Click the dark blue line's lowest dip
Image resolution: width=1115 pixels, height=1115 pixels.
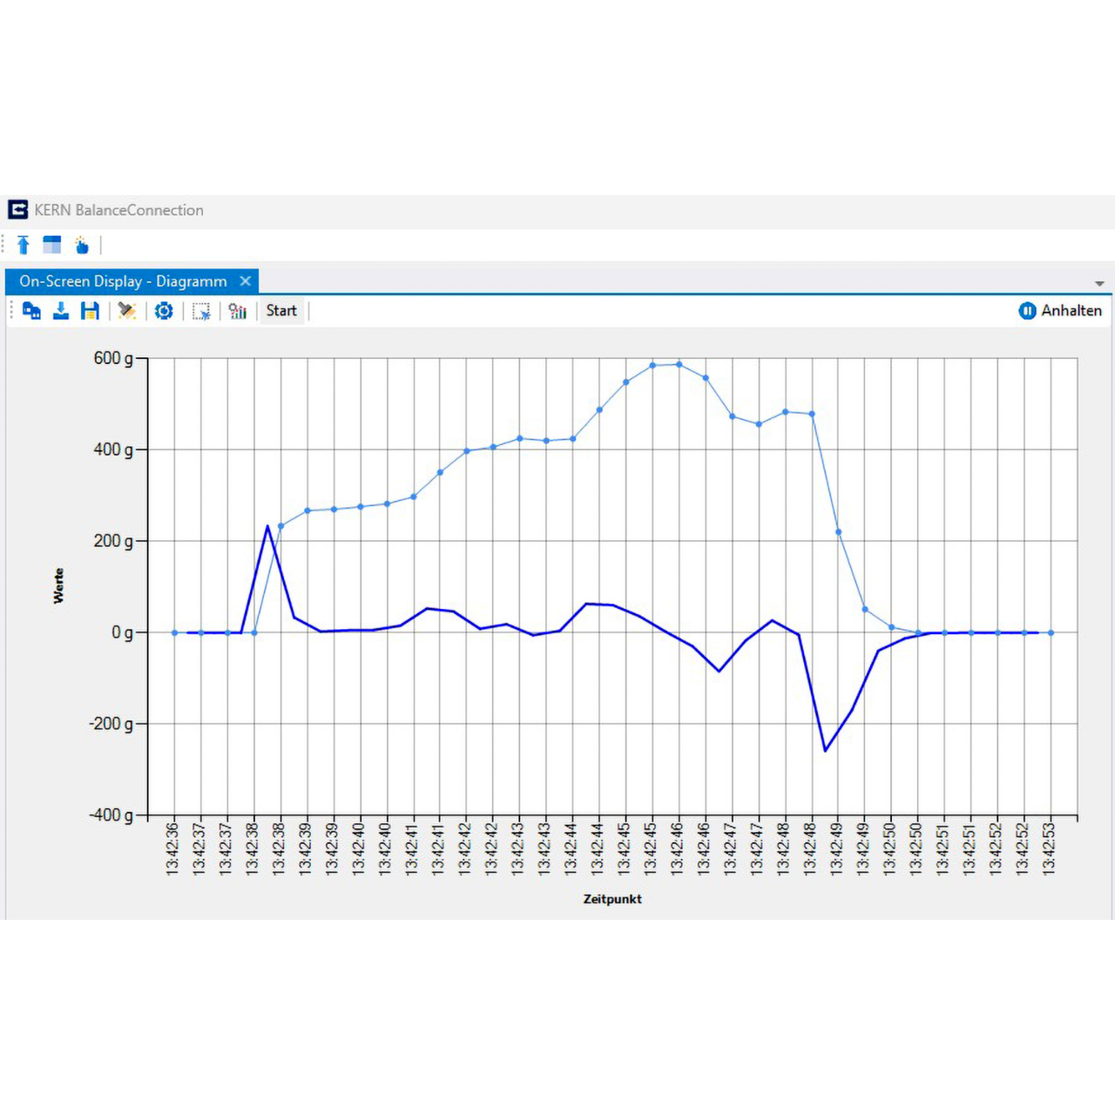825,750
